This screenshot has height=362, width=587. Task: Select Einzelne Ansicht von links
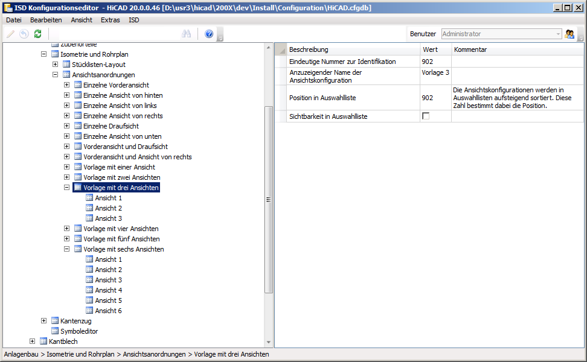point(120,106)
